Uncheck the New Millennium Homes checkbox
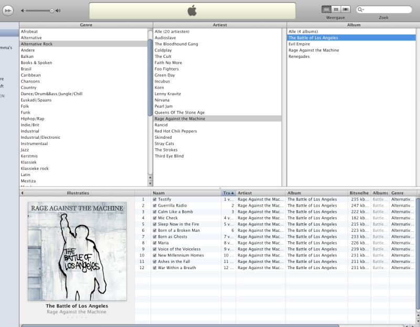Screen dimensions: 420x327 coord(154,256)
